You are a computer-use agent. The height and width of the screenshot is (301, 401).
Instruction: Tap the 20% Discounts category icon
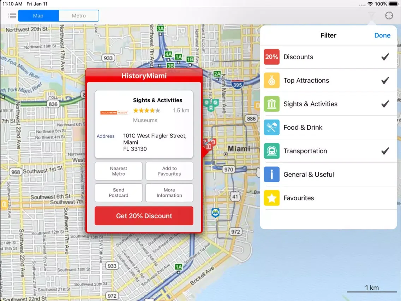pyautogui.click(x=271, y=57)
